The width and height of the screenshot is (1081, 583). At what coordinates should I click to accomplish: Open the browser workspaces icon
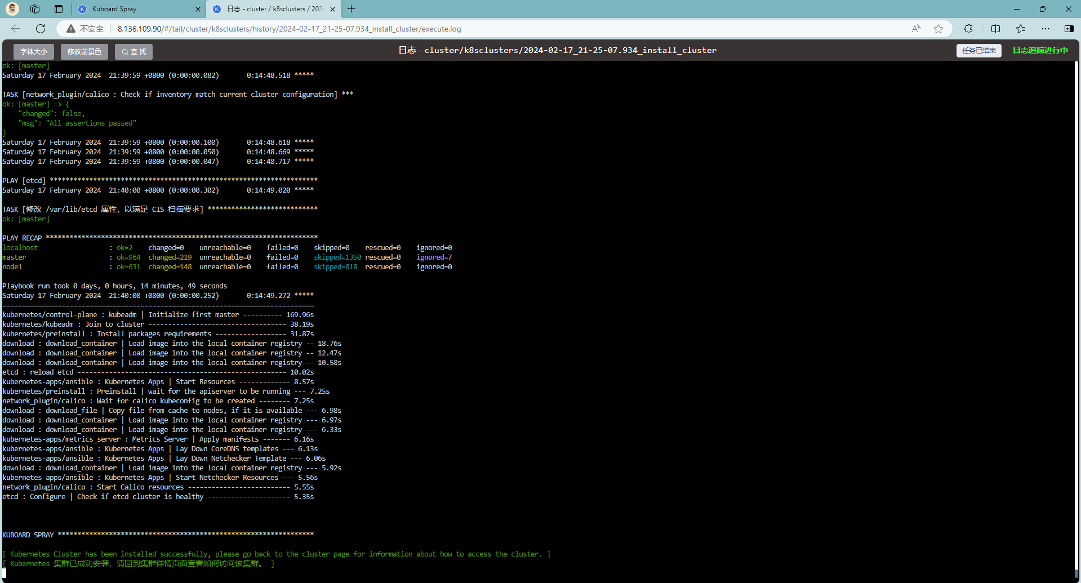tap(35, 9)
